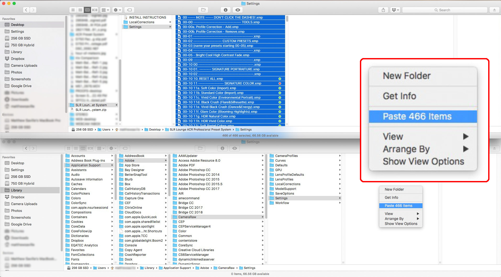The height and width of the screenshot is (277, 501).
Task: Click the Eject icon beside the Search field
Action: 494,10
